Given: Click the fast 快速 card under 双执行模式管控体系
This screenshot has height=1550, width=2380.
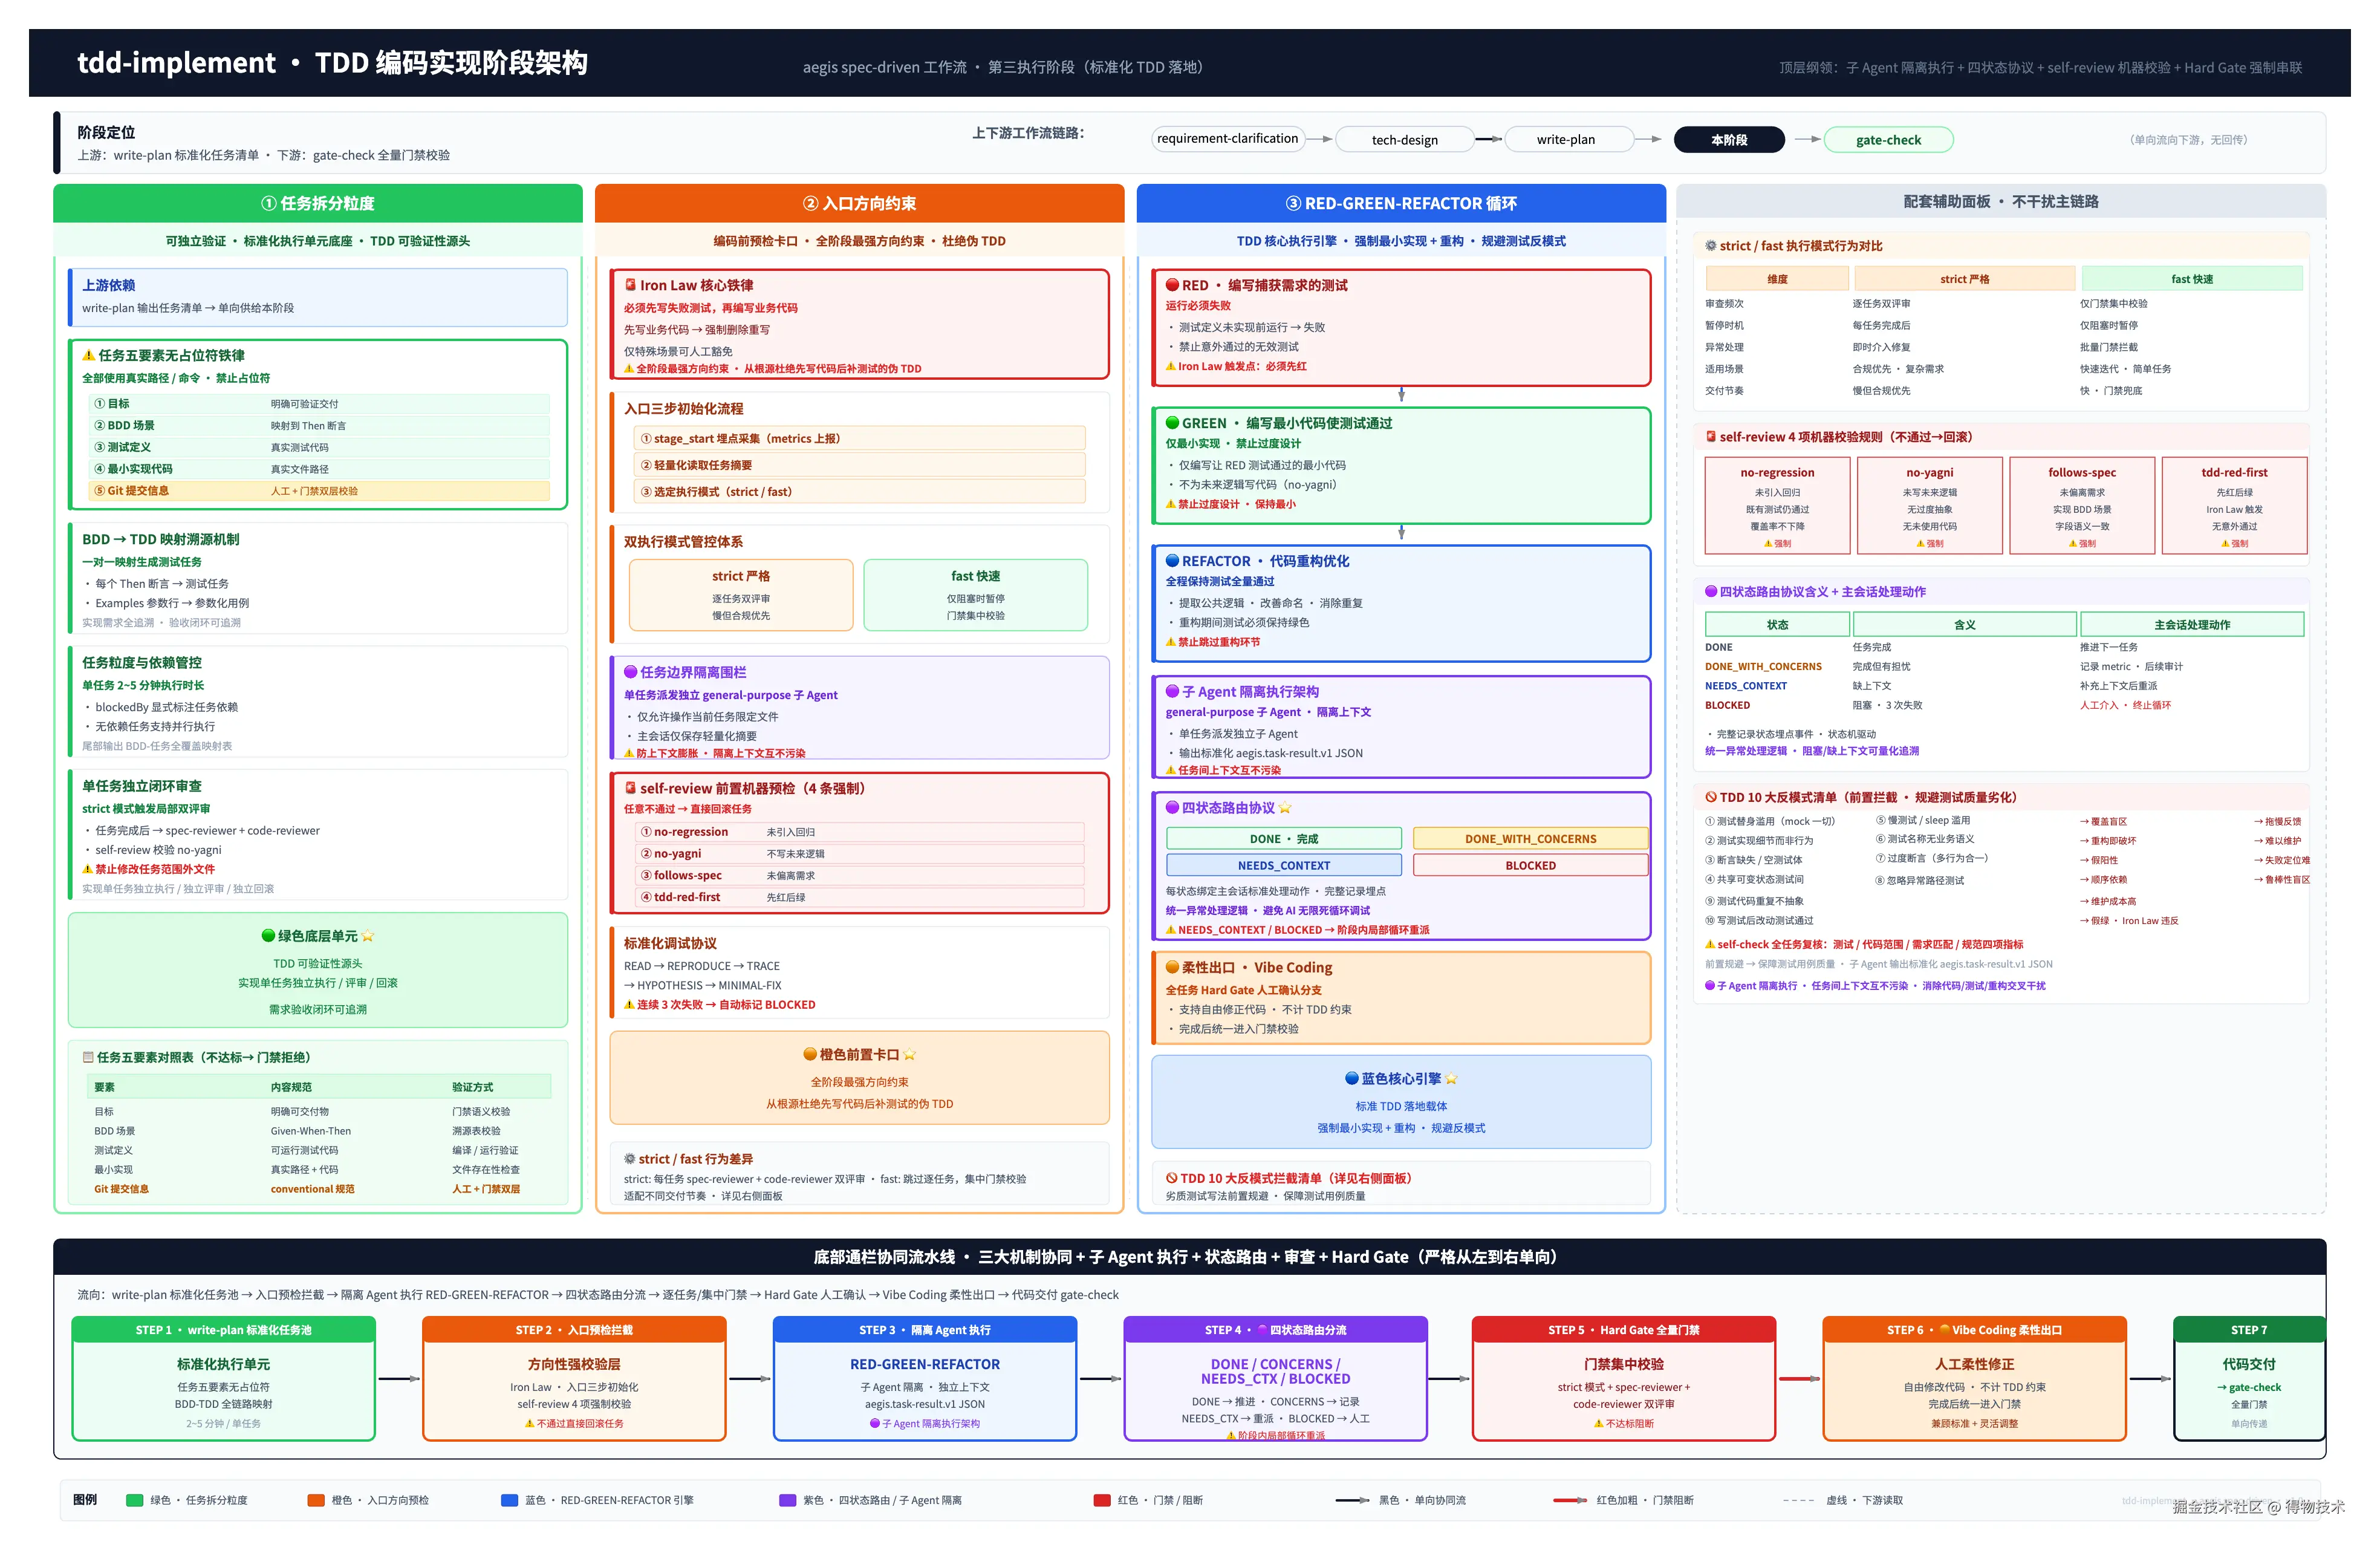Looking at the screenshot, I should 975,595.
